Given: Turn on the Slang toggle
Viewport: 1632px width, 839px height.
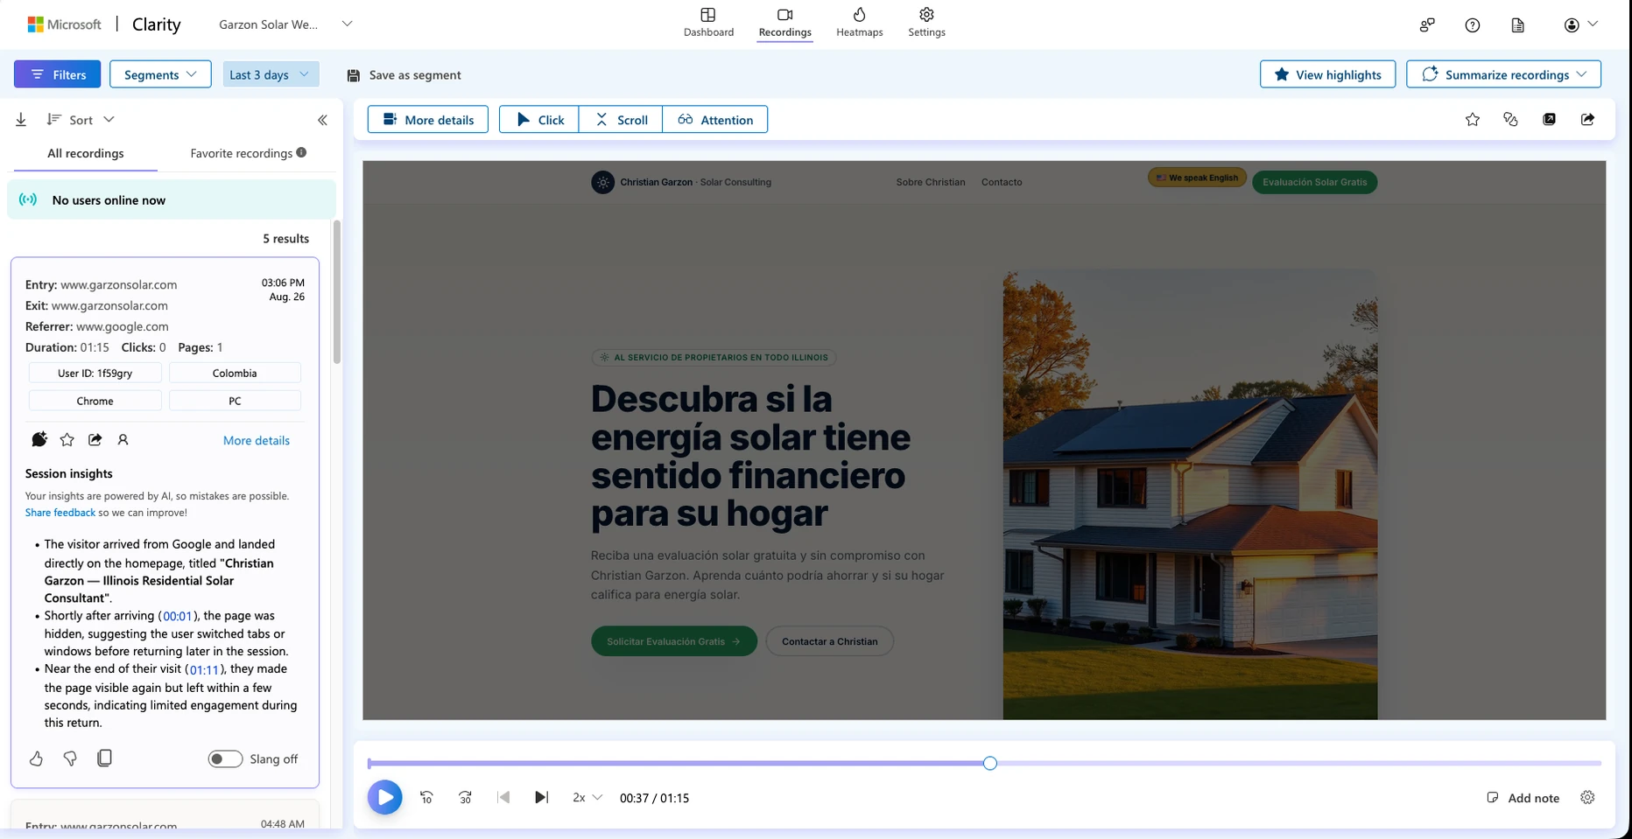Looking at the screenshot, I should coord(225,759).
